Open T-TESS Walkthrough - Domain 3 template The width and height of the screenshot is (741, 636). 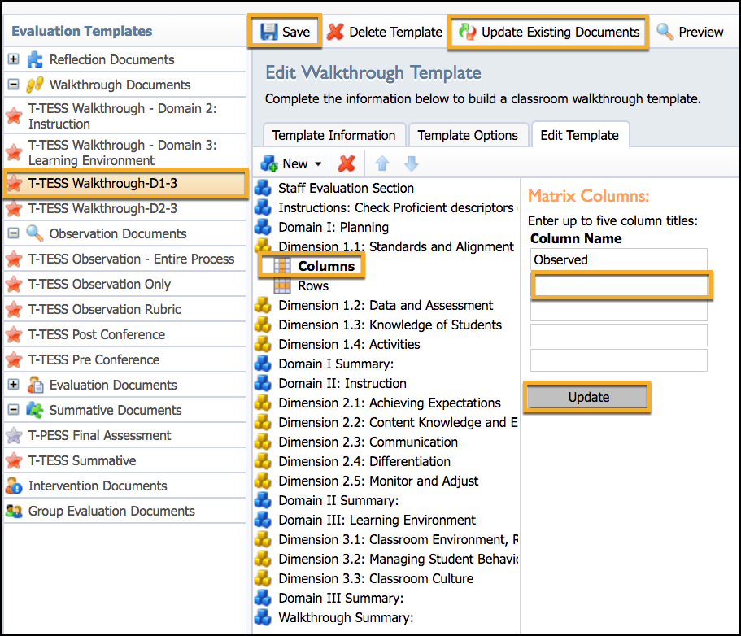pos(124,152)
